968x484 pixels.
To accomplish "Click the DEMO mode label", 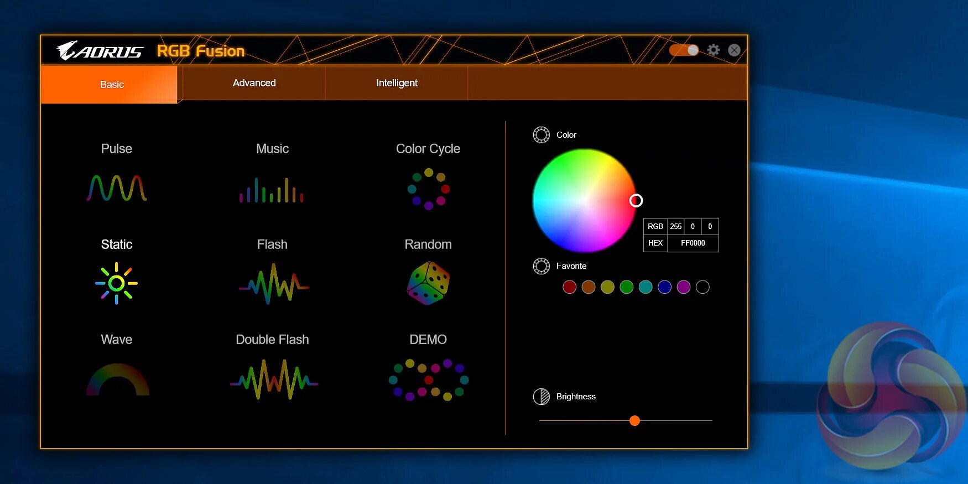I will click(x=428, y=340).
